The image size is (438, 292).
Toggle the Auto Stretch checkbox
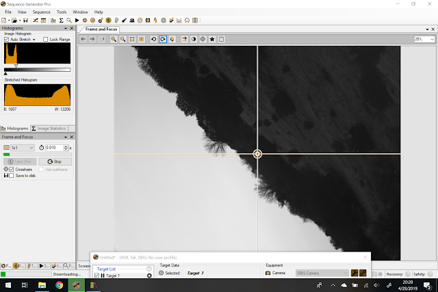[x=6, y=40]
